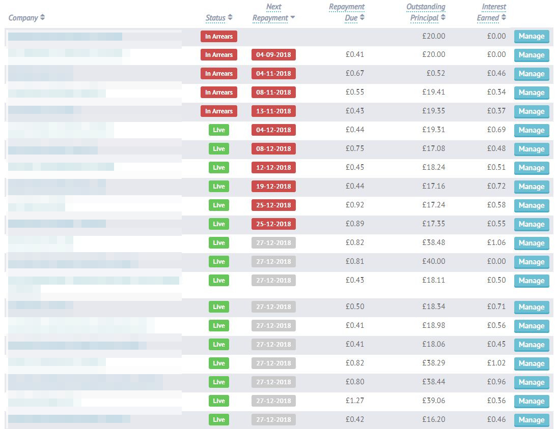Click descending arrow beside Next Repayment
557x429 pixels.
click(x=293, y=17)
